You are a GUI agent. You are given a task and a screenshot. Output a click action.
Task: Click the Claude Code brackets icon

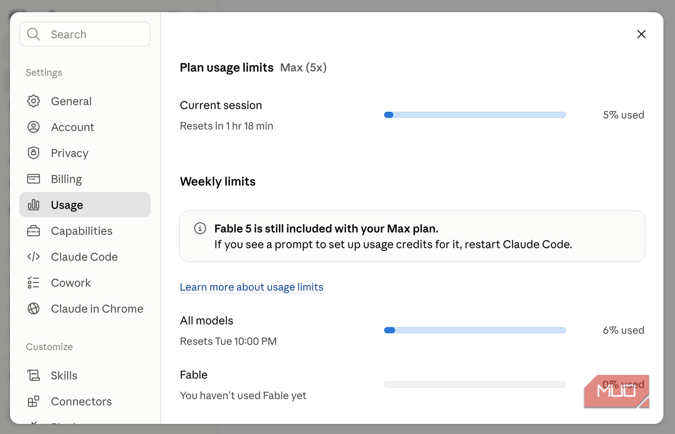click(x=34, y=256)
